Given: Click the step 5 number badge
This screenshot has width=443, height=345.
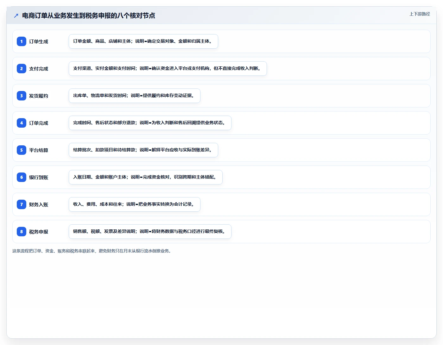Looking at the screenshot, I should 22,150.
